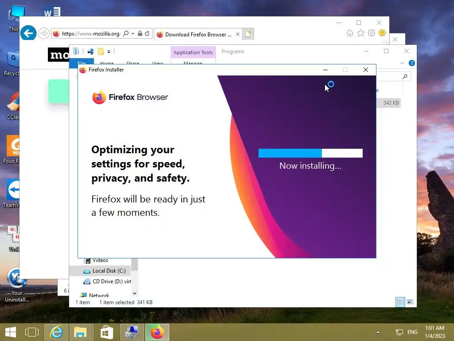454x341 pixels.
Task: Click the ENG language indicator
Action: click(x=412, y=332)
